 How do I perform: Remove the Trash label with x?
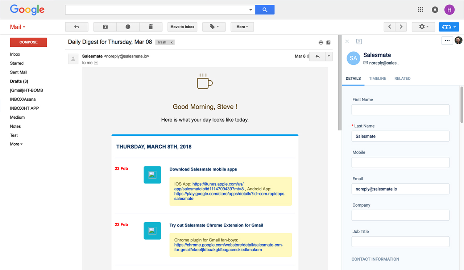172,42
